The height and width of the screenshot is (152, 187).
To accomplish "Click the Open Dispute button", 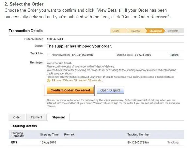I will point(110,90).
